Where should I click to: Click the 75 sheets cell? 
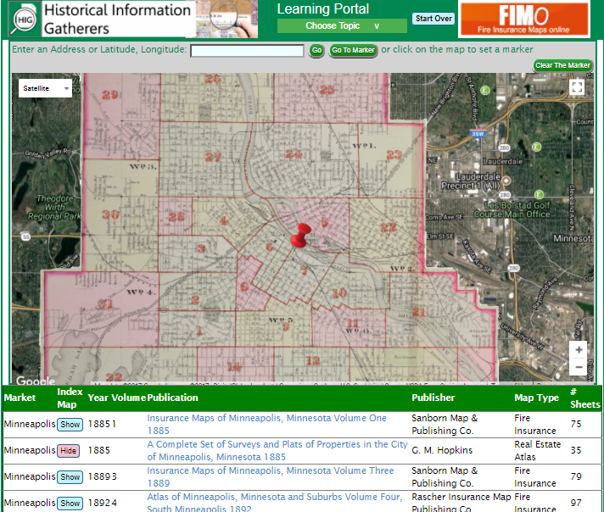576,424
